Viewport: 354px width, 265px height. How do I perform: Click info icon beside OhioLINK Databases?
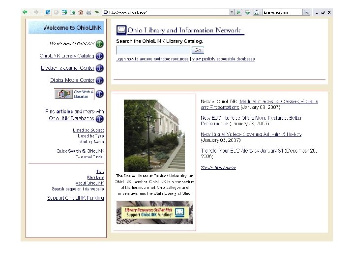pyautogui.click(x=99, y=119)
